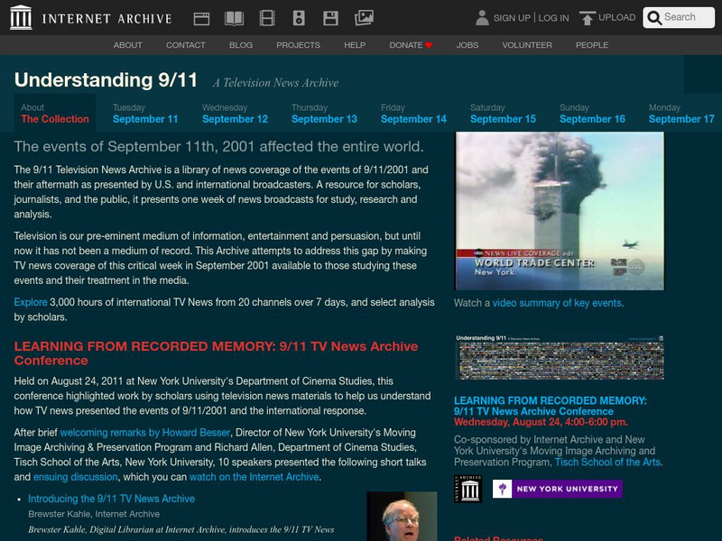The image size is (722, 541).
Task: Click the Understanding 9/11 page title
Action: point(106,80)
